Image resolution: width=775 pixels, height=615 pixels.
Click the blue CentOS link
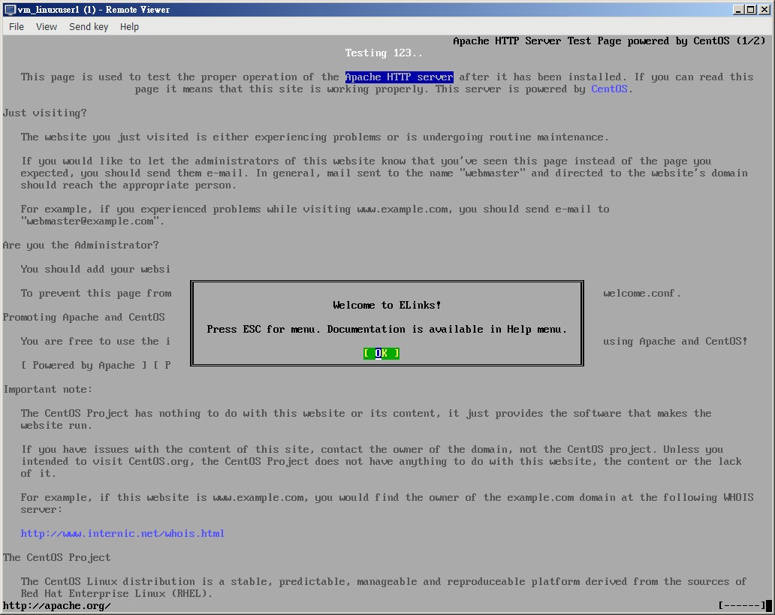pos(609,89)
